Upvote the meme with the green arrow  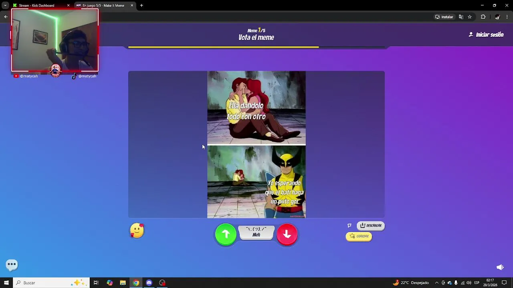point(226,234)
